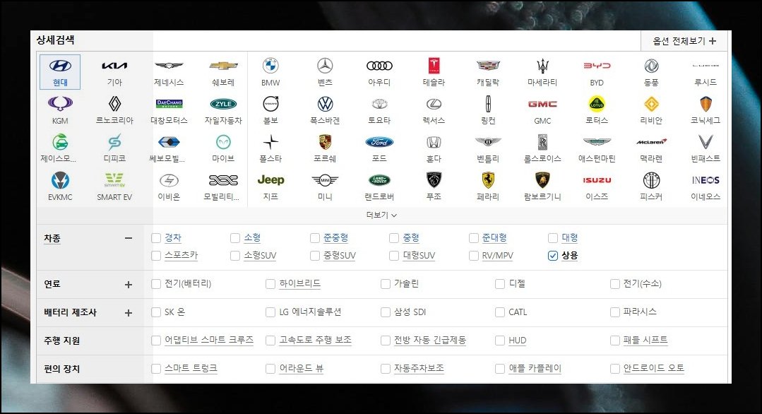Select the Land Rover (랜드로버) logo
The width and height of the screenshot is (762, 414).
pyautogui.click(x=379, y=180)
